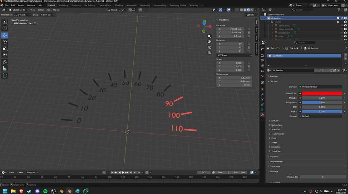Unlink M_Redline material with X icon
348x194 pixels.
(x=338, y=70)
